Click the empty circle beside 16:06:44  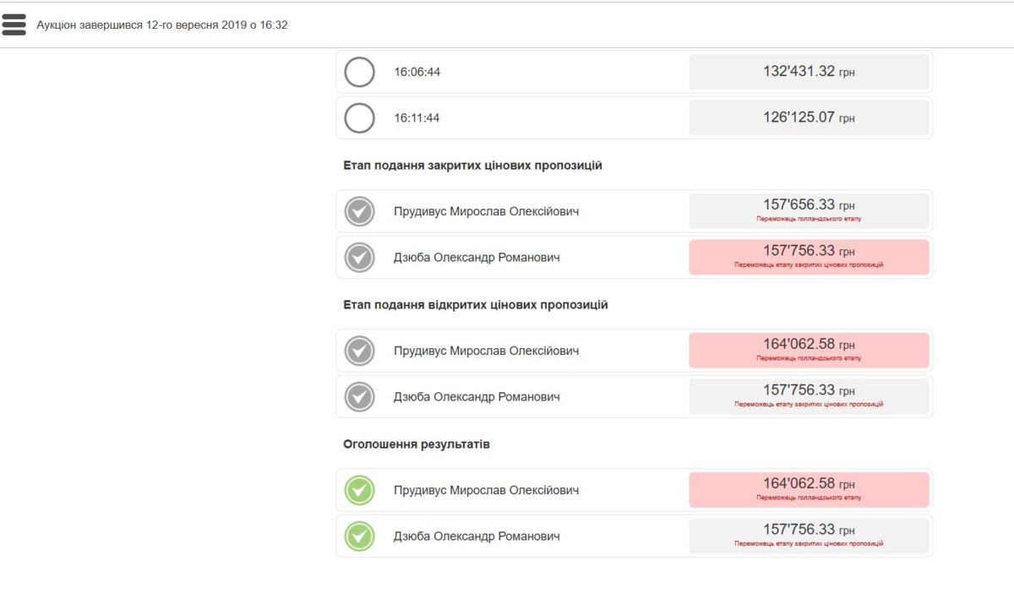coord(360,72)
